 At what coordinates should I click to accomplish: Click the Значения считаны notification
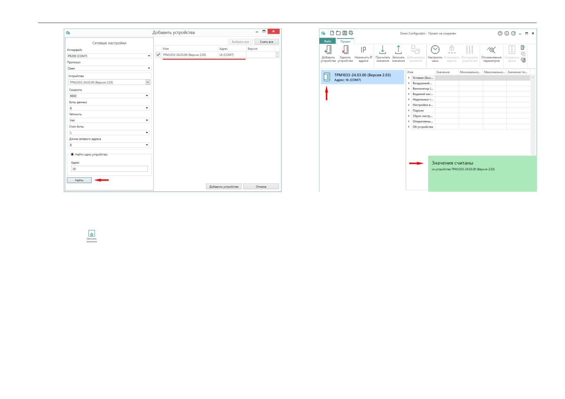point(482,174)
